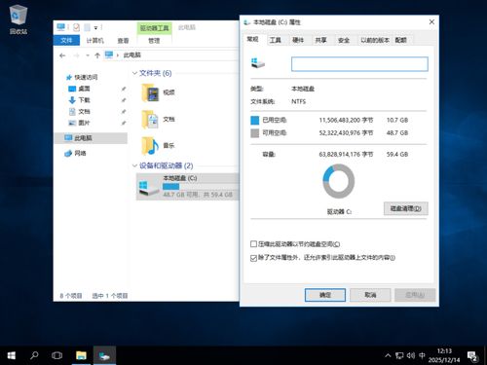Click into the drive label input field

click(359, 64)
